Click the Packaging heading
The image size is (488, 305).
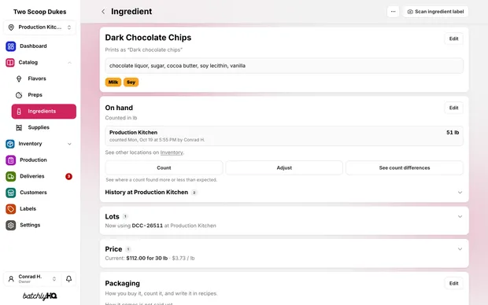coord(122,284)
